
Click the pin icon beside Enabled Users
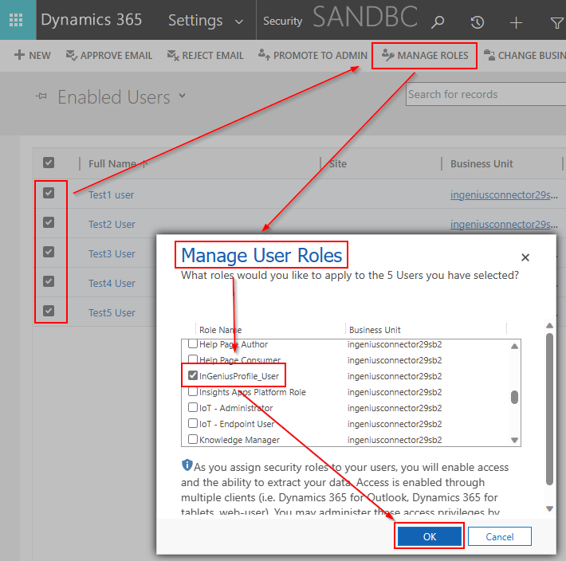pyautogui.click(x=41, y=97)
